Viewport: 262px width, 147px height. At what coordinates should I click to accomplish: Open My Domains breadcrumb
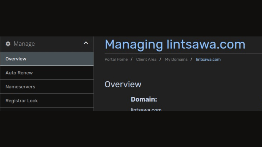(x=176, y=59)
